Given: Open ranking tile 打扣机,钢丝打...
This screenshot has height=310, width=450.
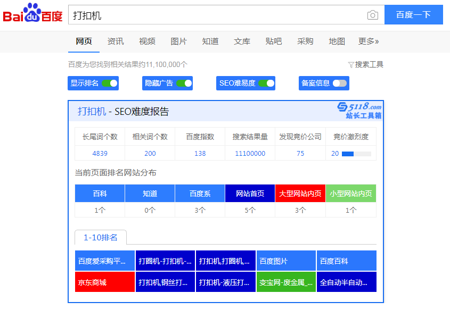Looking at the screenshot, I should [165, 282].
